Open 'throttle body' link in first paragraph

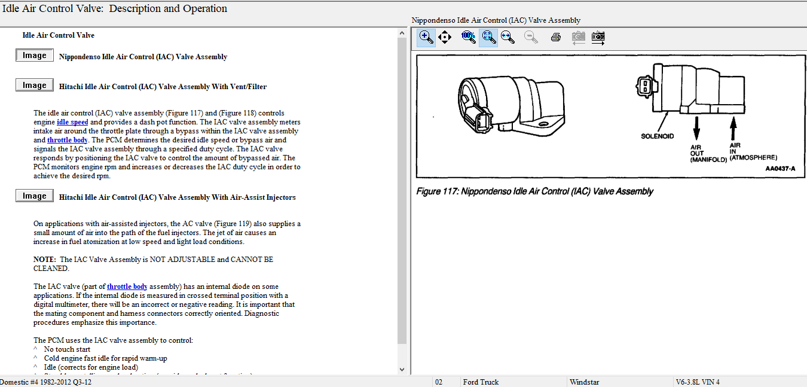pyautogui.click(x=67, y=140)
